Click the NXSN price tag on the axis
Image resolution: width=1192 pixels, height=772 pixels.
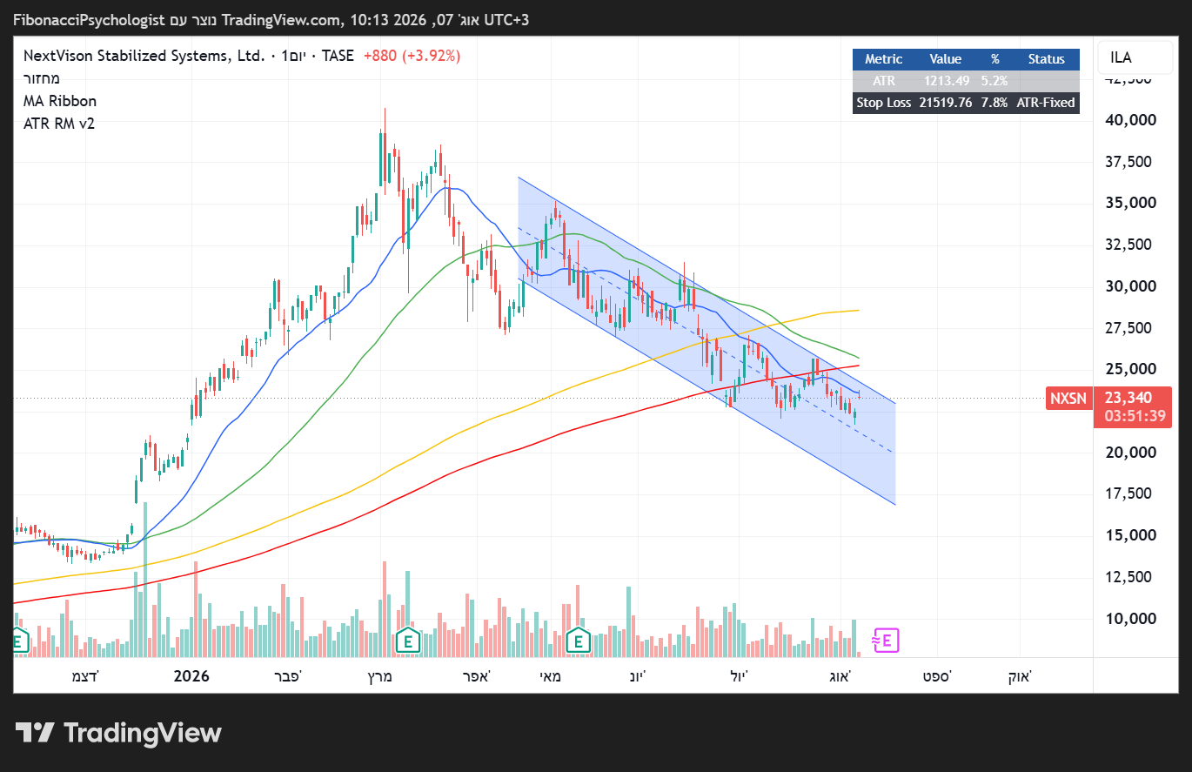(x=1068, y=399)
